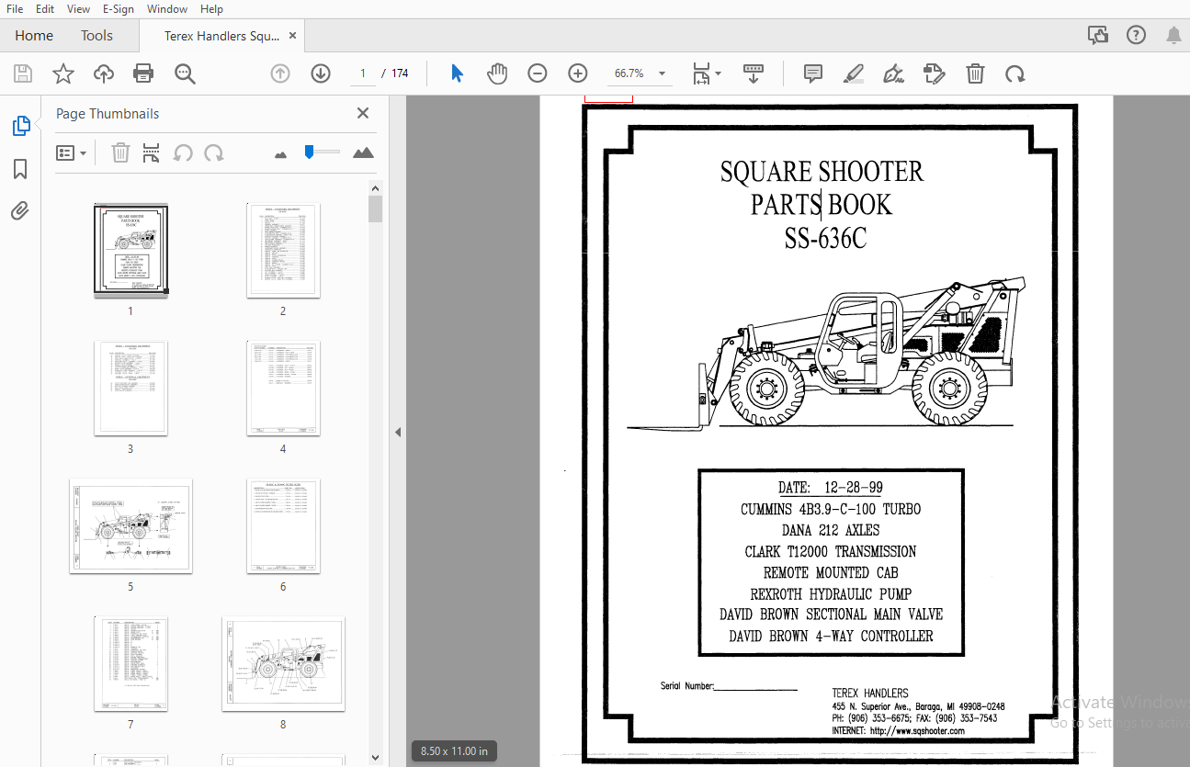
Task: Click the page number input field
Action: pyautogui.click(x=362, y=73)
